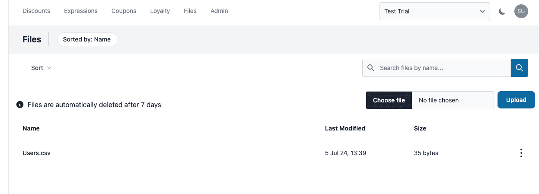Click the blue search magnifier button

click(x=520, y=68)
